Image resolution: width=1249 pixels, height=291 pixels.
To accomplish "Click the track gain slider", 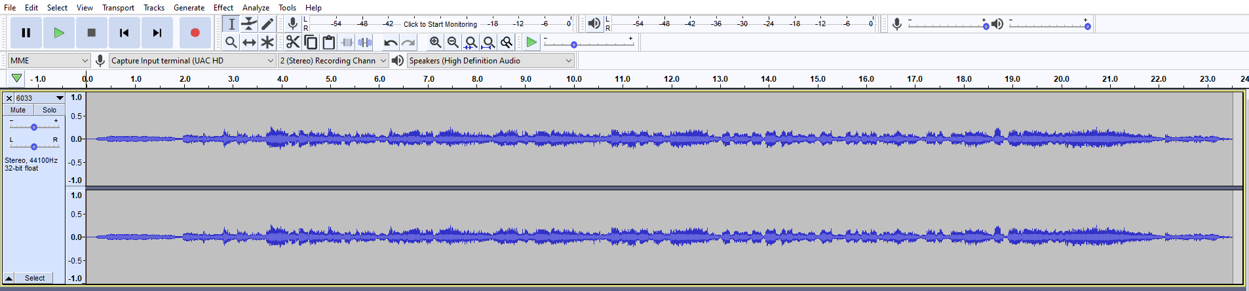I will coord(34,127).
